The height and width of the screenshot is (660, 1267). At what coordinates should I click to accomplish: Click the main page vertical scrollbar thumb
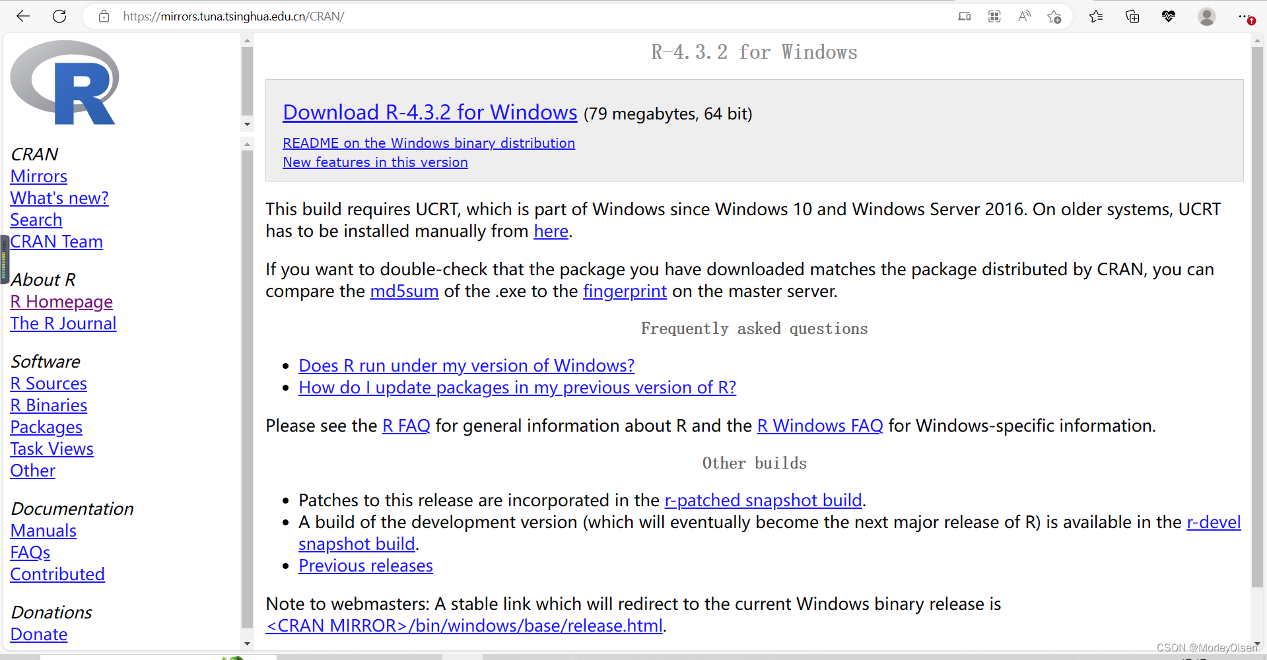pyautogui.click(x=1257, y=317)
